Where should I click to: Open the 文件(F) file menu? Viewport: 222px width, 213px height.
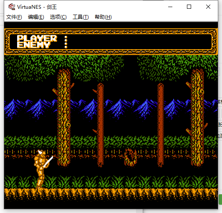(14, 17)
